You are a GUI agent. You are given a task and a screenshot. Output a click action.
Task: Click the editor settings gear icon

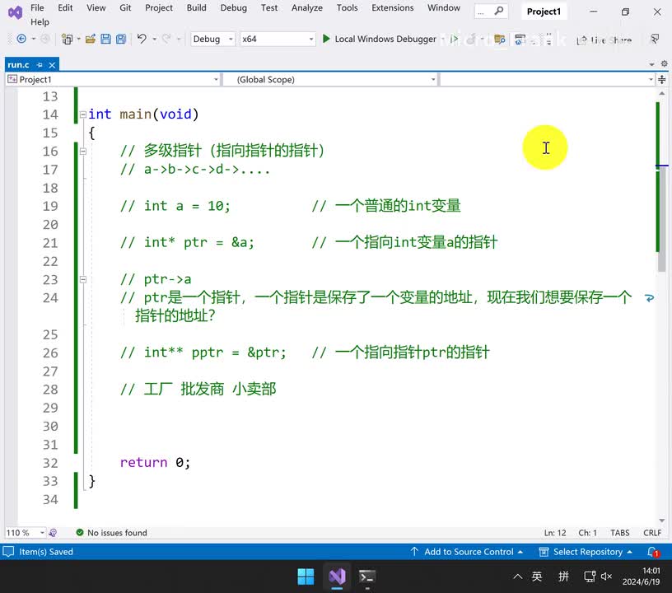664,64
